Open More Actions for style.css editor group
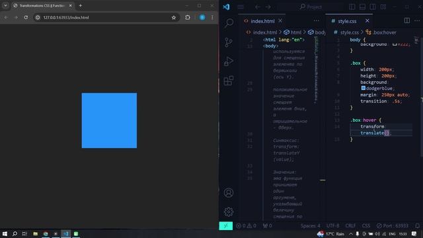This screenshot has width=423, height=238. (417, 20)
